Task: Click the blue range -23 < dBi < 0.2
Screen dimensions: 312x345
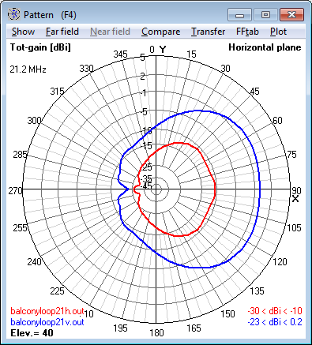Action: pyautogui.click(x=275, y=322)
